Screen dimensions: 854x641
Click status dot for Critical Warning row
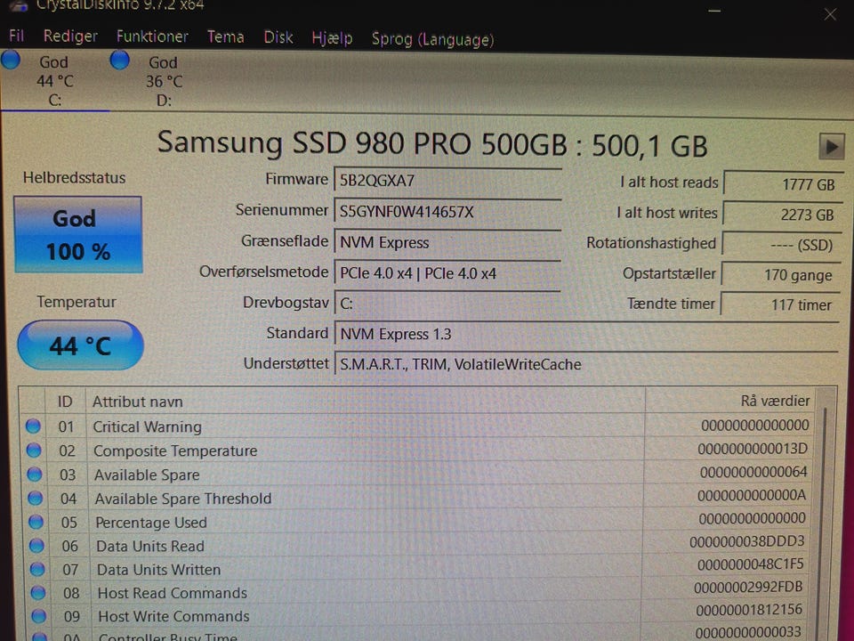coord(33,426)
